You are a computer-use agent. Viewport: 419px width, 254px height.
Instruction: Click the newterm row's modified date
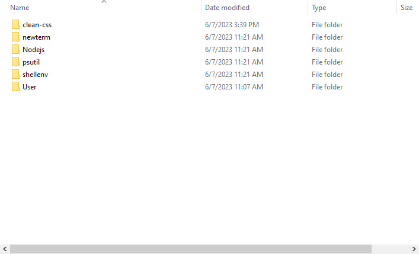(x=234, y=37)
